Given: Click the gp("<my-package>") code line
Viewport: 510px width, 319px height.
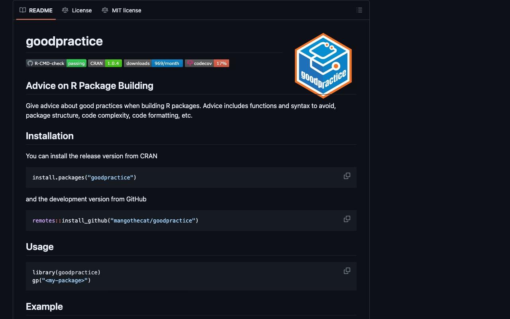Looking at the screenshot, I should 62,280.
